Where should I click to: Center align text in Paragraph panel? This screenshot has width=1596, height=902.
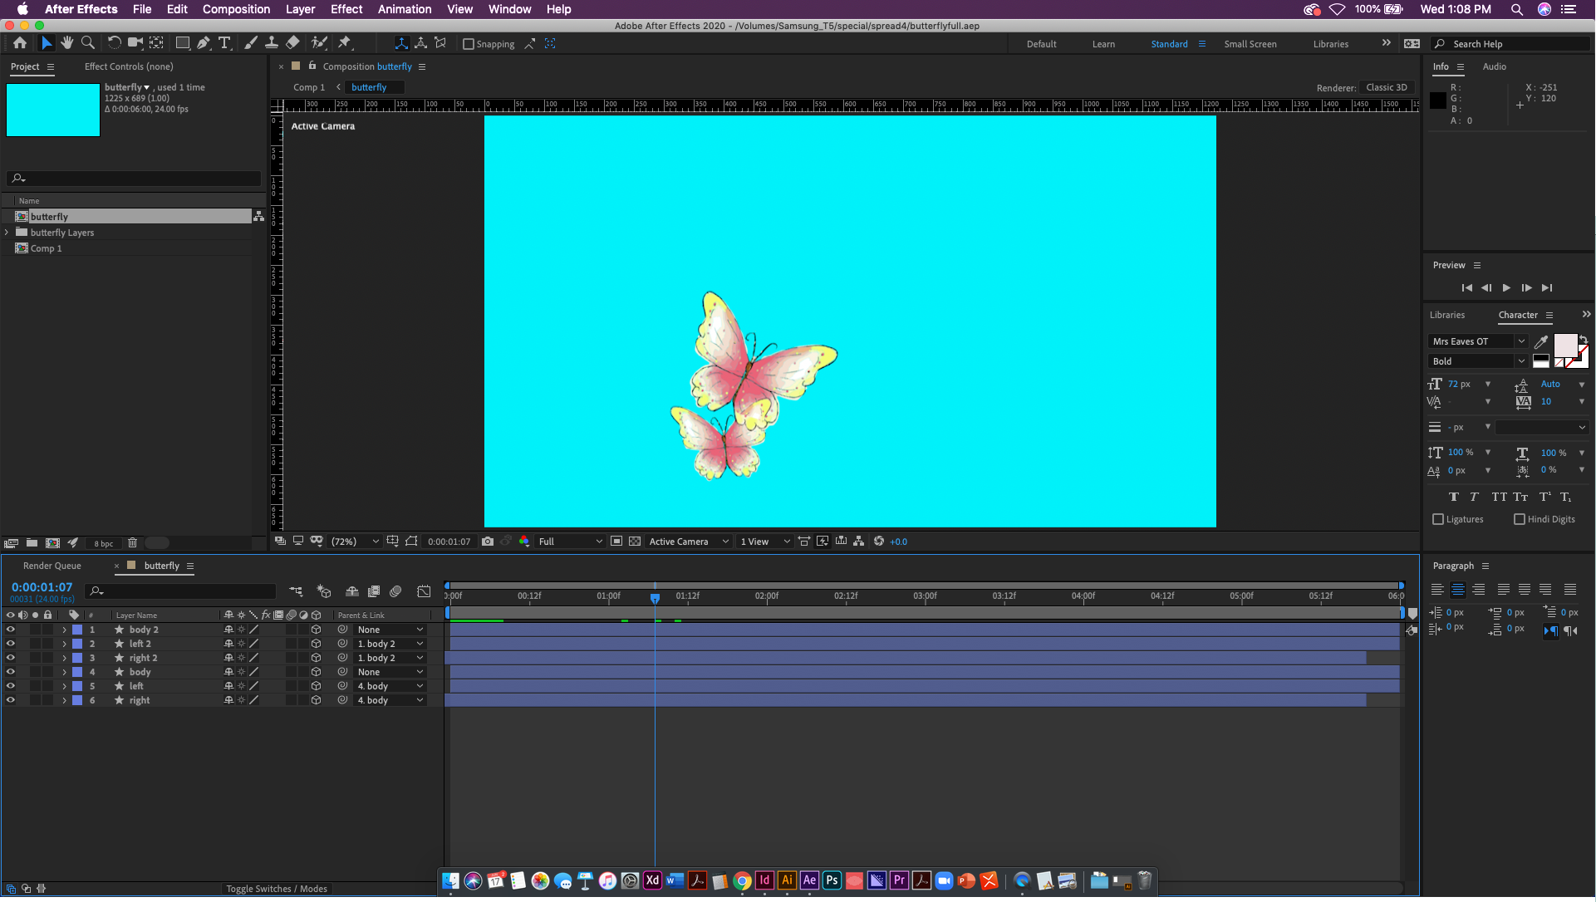click(1458, 590)
